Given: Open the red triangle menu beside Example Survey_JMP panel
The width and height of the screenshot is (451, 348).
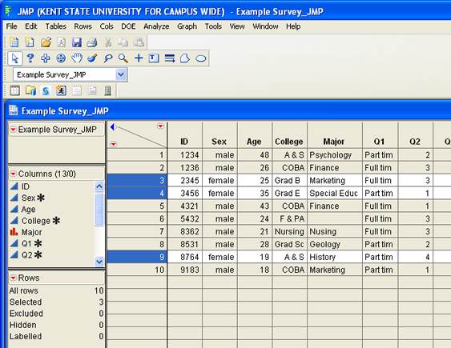Looking at the screenshot, I should (x=14, y=130).
